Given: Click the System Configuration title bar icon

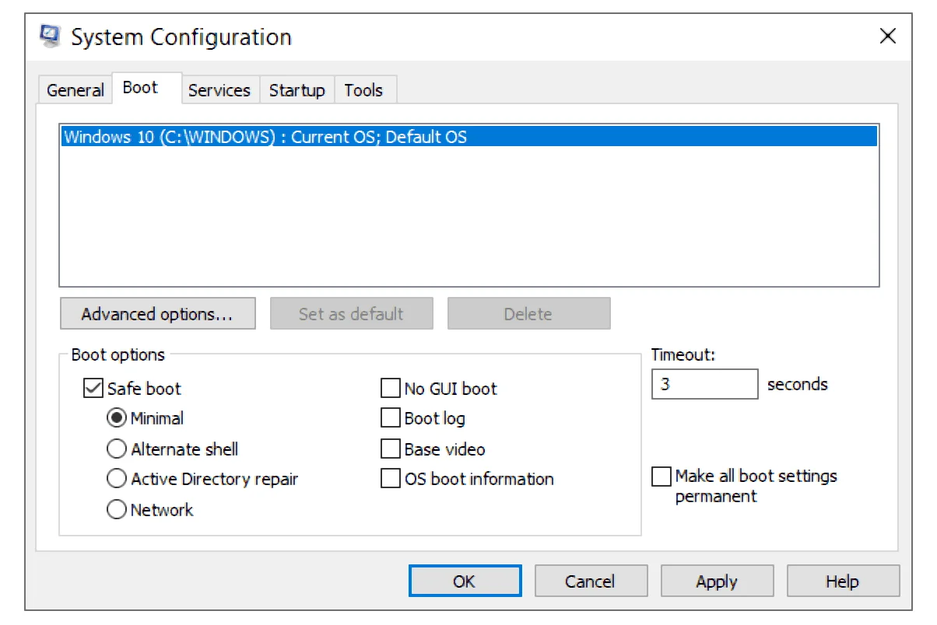Looking at the screenshot, I should pyautogui.click(x=51, y=37).
